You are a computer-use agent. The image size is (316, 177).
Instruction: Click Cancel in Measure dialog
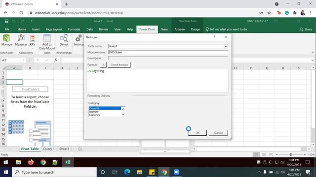[218, 133]
